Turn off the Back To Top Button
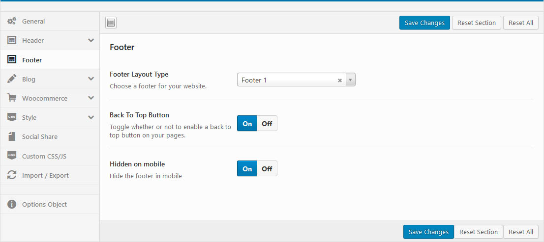This screenshot has width=544, height=242. 267,124
